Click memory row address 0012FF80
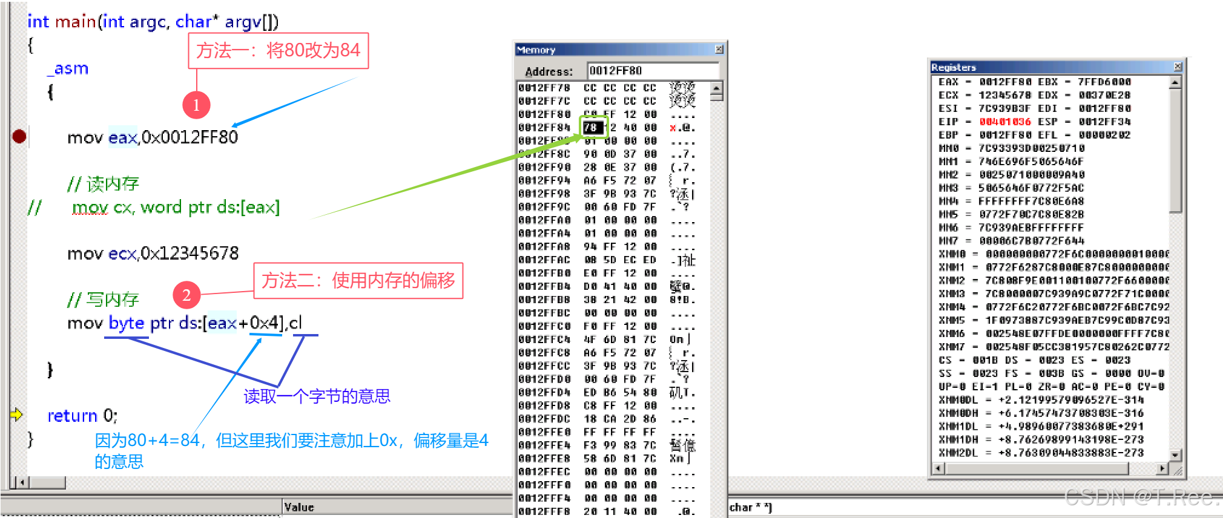Screen dimensions: 1223x518 pyautogui.click(x=544, y=114)
